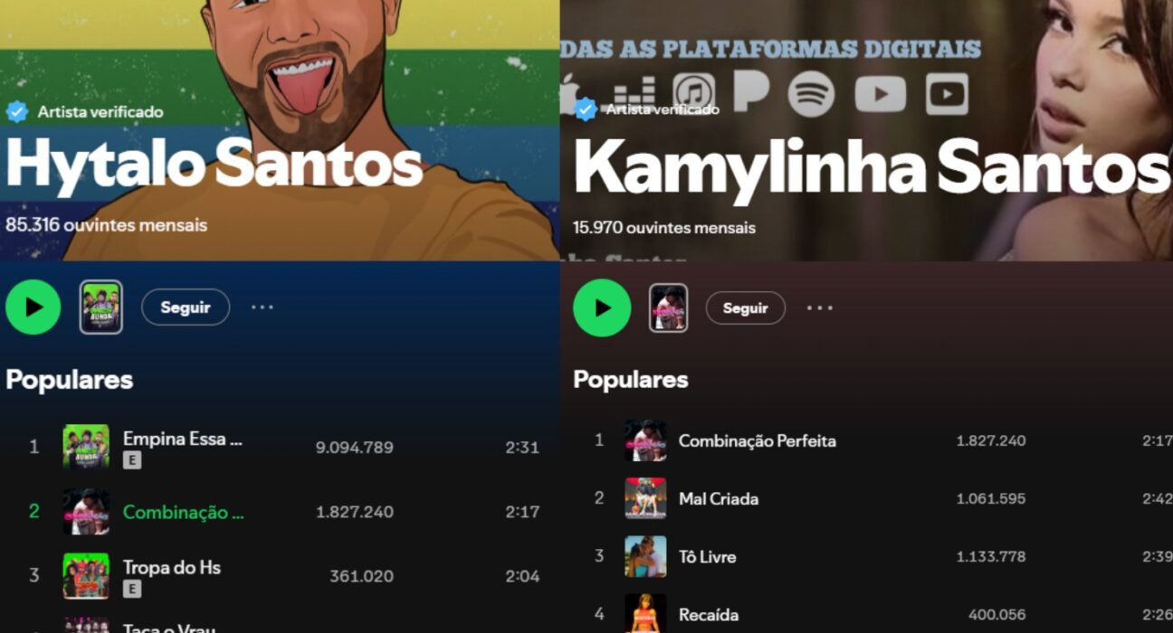1173x633 pixels.
Task: Open more options for Hytalo Santos
Action: click(x=262, y=307)
